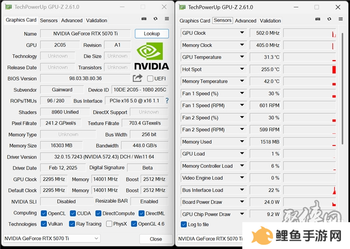Toggle the DirectML checkbox
The width and height of the screenshot is (350, 249).
(x=141, y=214)
